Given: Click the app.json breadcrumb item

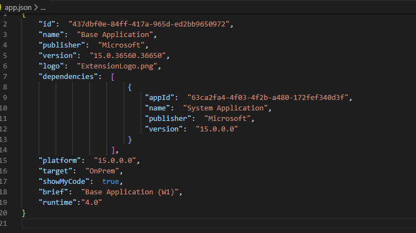Looking at the screenshot, I should tap(18, 8).
